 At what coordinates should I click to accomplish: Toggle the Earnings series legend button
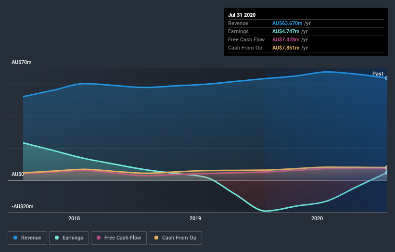[x=69, y=238]
